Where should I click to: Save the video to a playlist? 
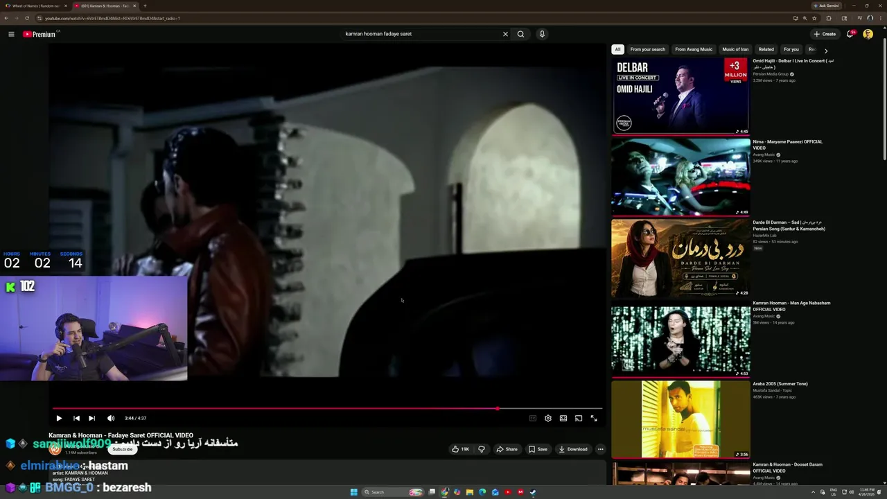[538, 449]
